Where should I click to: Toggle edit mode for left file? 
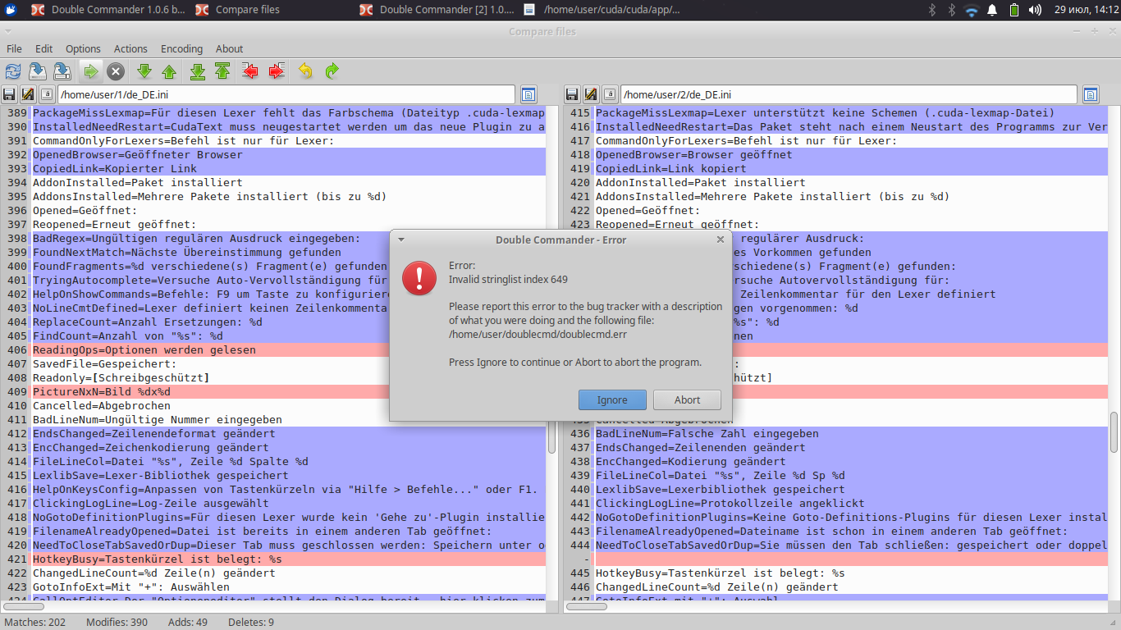point(28,94)
